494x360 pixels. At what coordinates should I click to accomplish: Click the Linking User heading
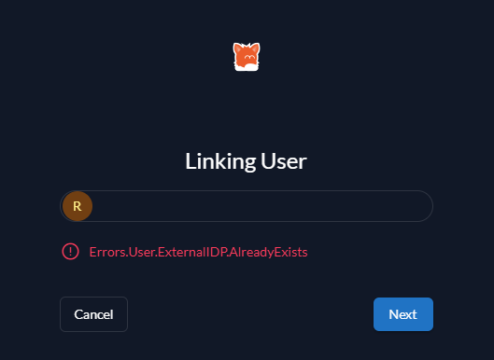(246, 161)
